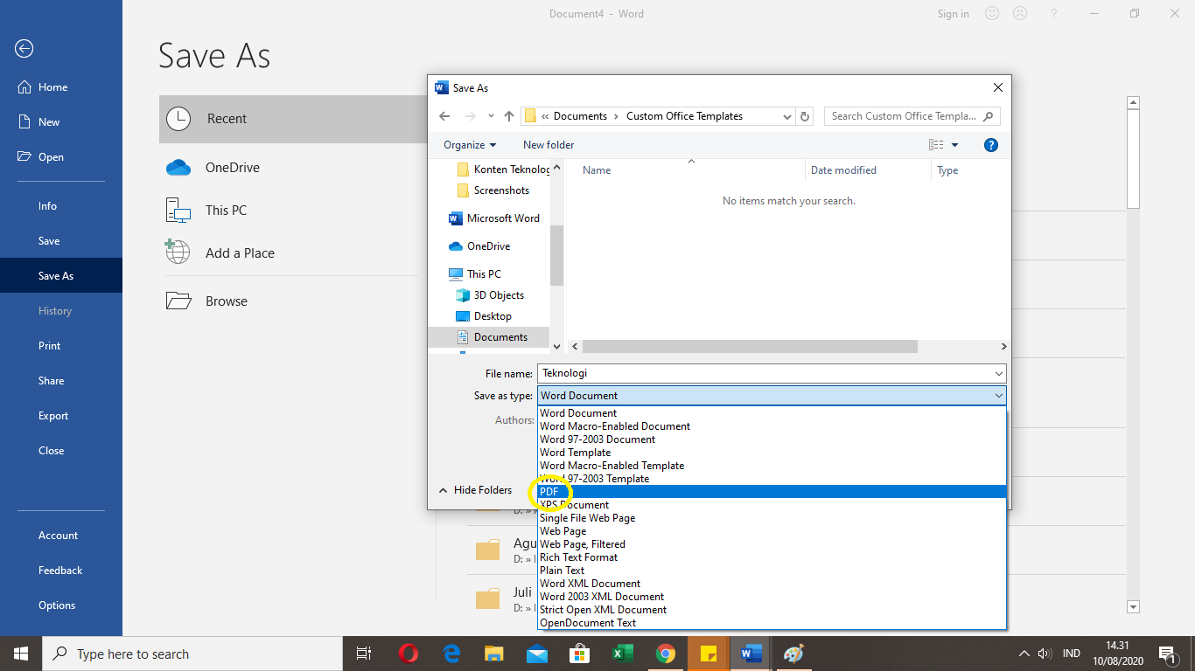Open the dialog Help question mark icon
1195x671 pixels.
point(990,145)
